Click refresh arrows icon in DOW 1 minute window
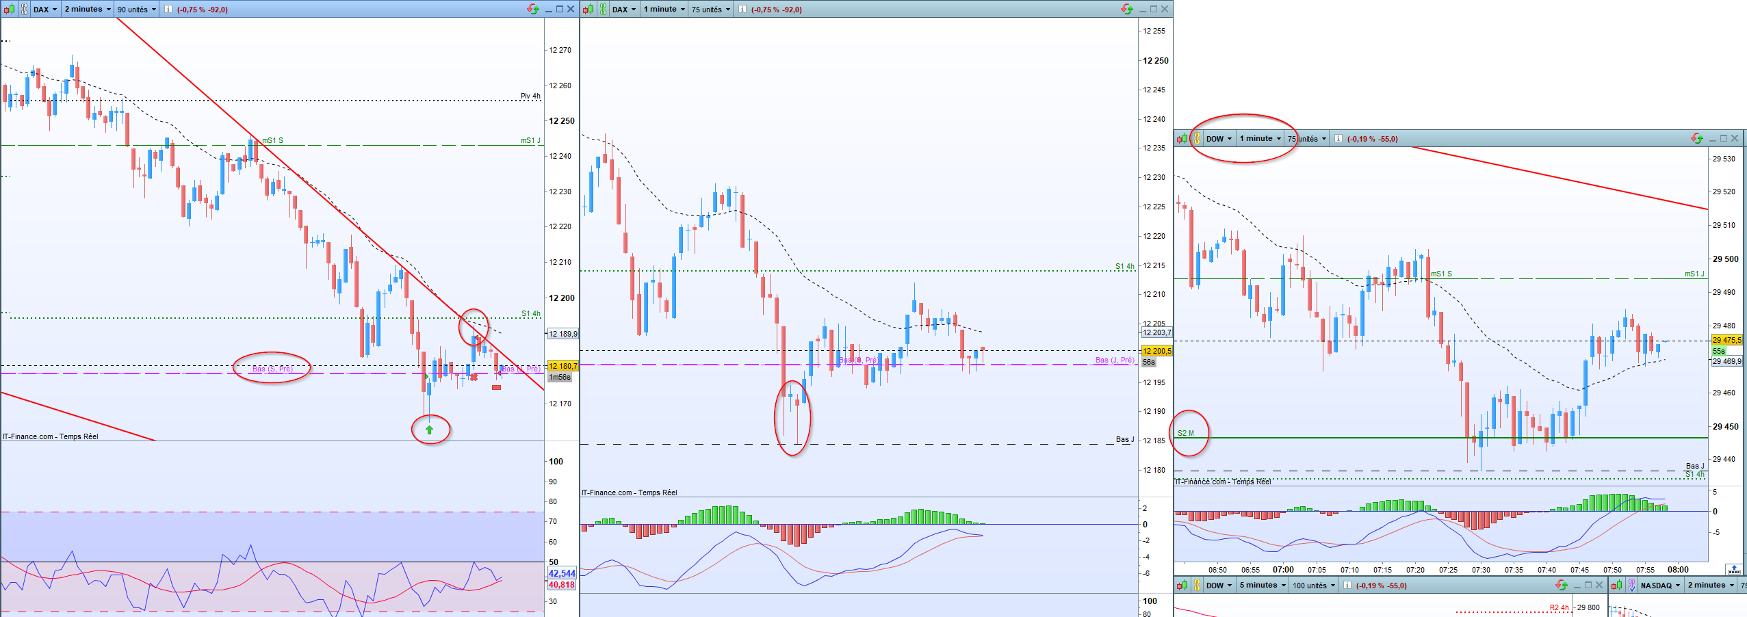This screenshot has height=617, width=1747. pos(1697,138)
